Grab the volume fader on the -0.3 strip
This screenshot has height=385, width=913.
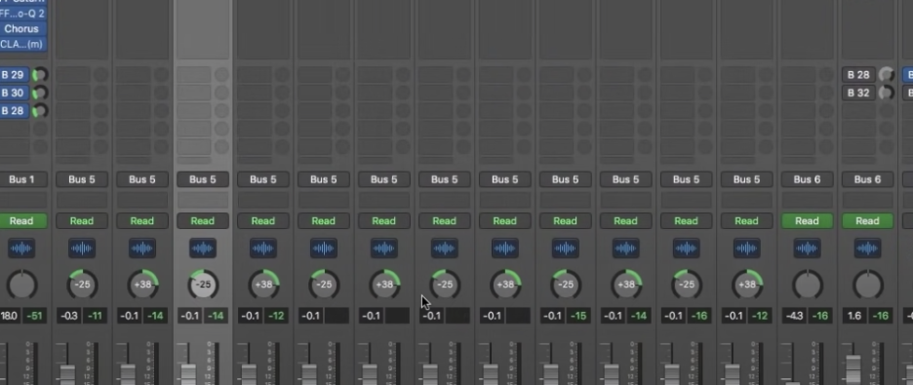(x=67, y=374)
